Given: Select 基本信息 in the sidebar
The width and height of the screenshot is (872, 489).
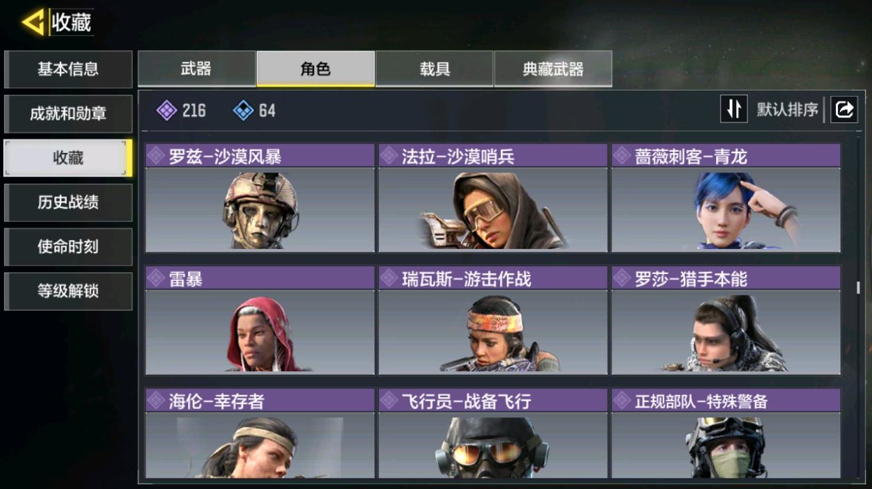Looking at the screenshot, I should [x=68, y=69].
